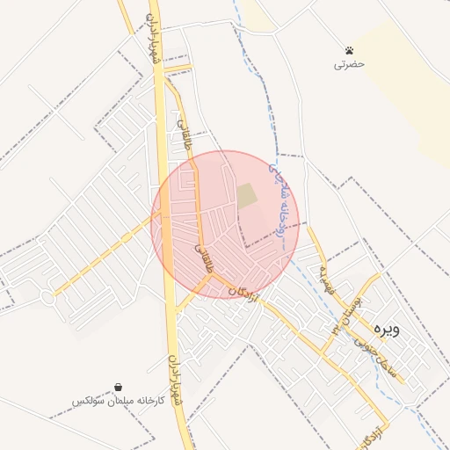Click the small roundabout on the diagonal yellow road

[x=126, y=237]
